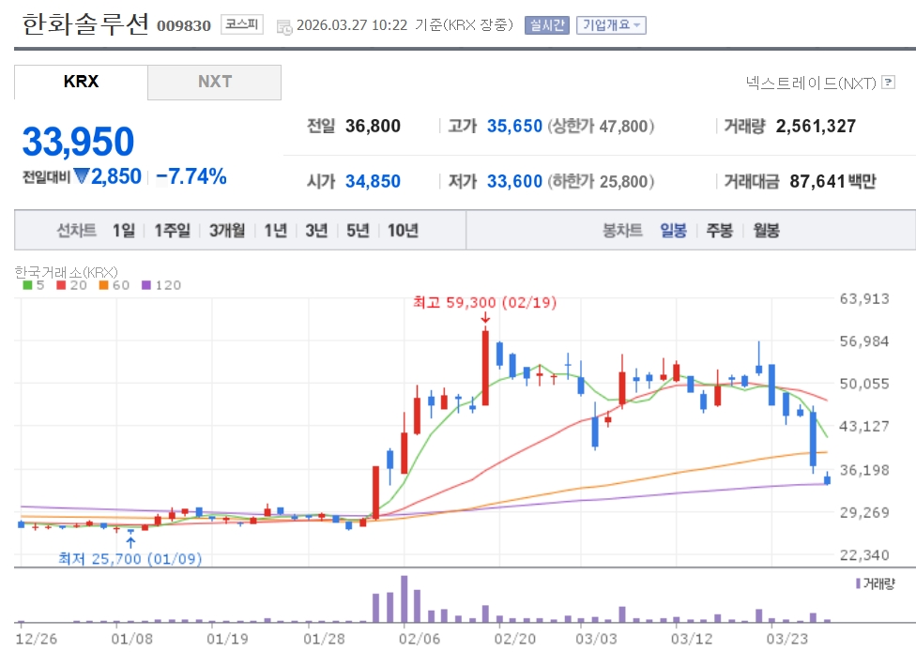
Task: Show the 월봉 monthly candle chart
Action: [x=766, y=231]
